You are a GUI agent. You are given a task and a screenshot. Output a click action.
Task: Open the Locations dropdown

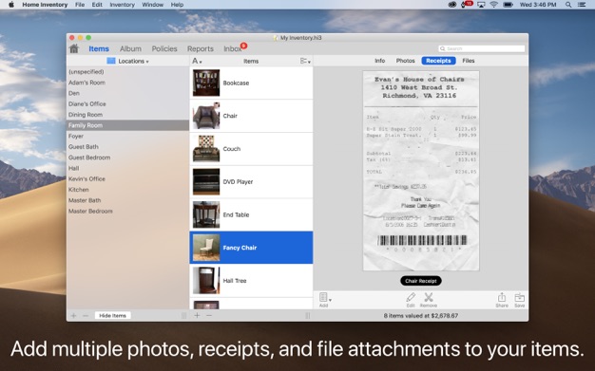(128, 61)
